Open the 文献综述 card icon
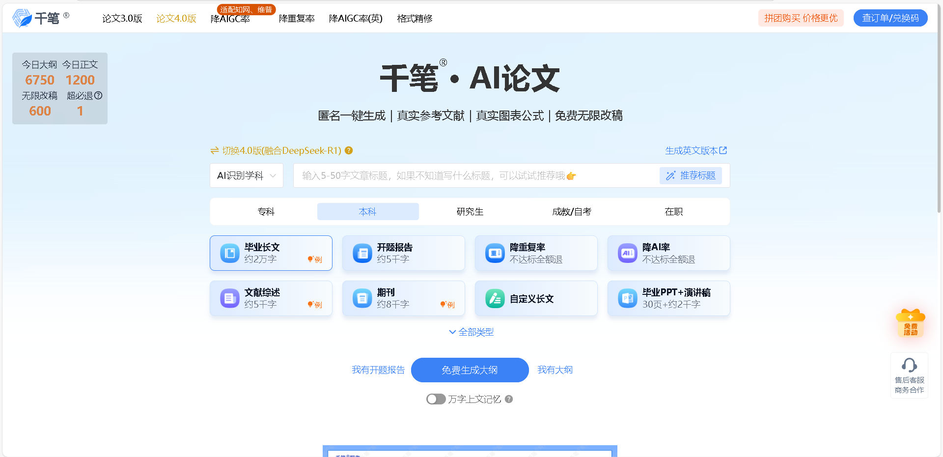The height and width of the screenshot is (457, 943). 229,298
